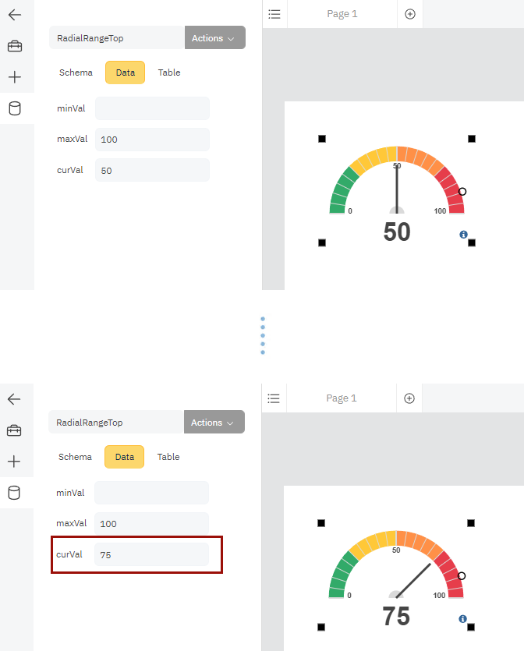Image resolution: width=524 pixels, height=651 pixels.
Task: Click the RadialRangeTop name field in the upper panel
Action: [x=117, y=38]
